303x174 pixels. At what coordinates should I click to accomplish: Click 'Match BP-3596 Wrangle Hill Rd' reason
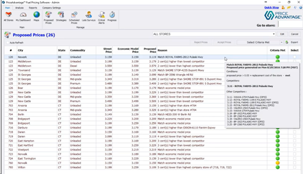click(x=175, y=75)
